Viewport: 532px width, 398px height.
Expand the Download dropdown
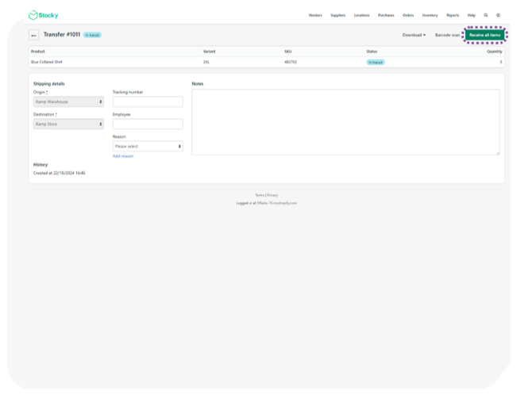(414, 35)
